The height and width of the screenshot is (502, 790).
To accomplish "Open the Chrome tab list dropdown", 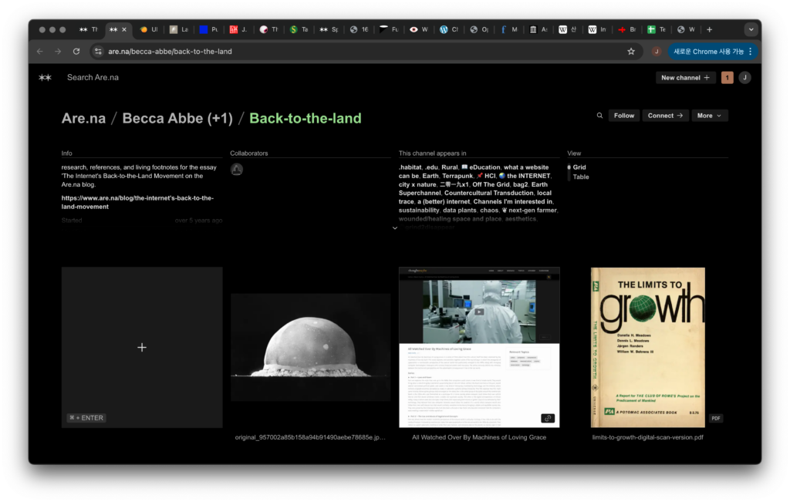I will click(750, 29).
